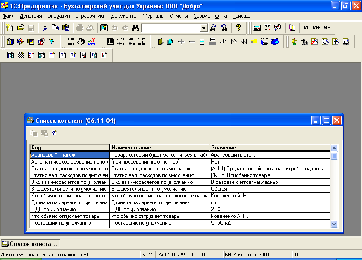Select the НДС по умолчанию code cell
Image resolution: width=362 pixels, height=260 pixels.
(70, 209)
